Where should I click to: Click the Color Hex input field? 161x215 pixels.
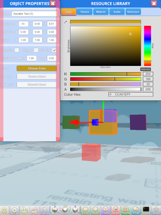tap(131, 94)
